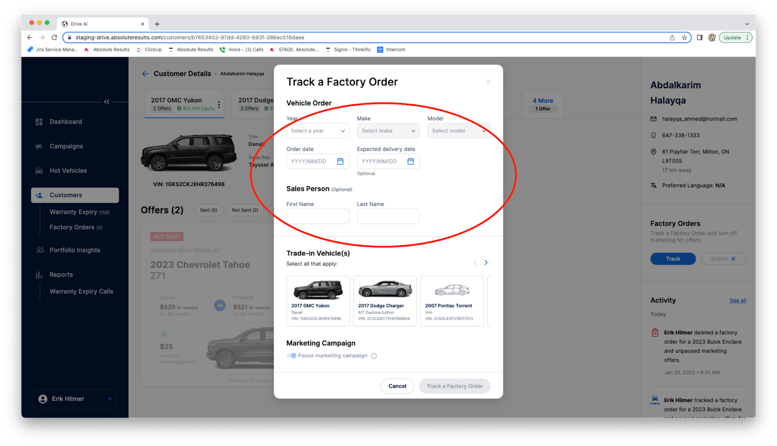Open Dashboard in the sidebar
This screenshot has height=446, width=777.
[66, 122]
